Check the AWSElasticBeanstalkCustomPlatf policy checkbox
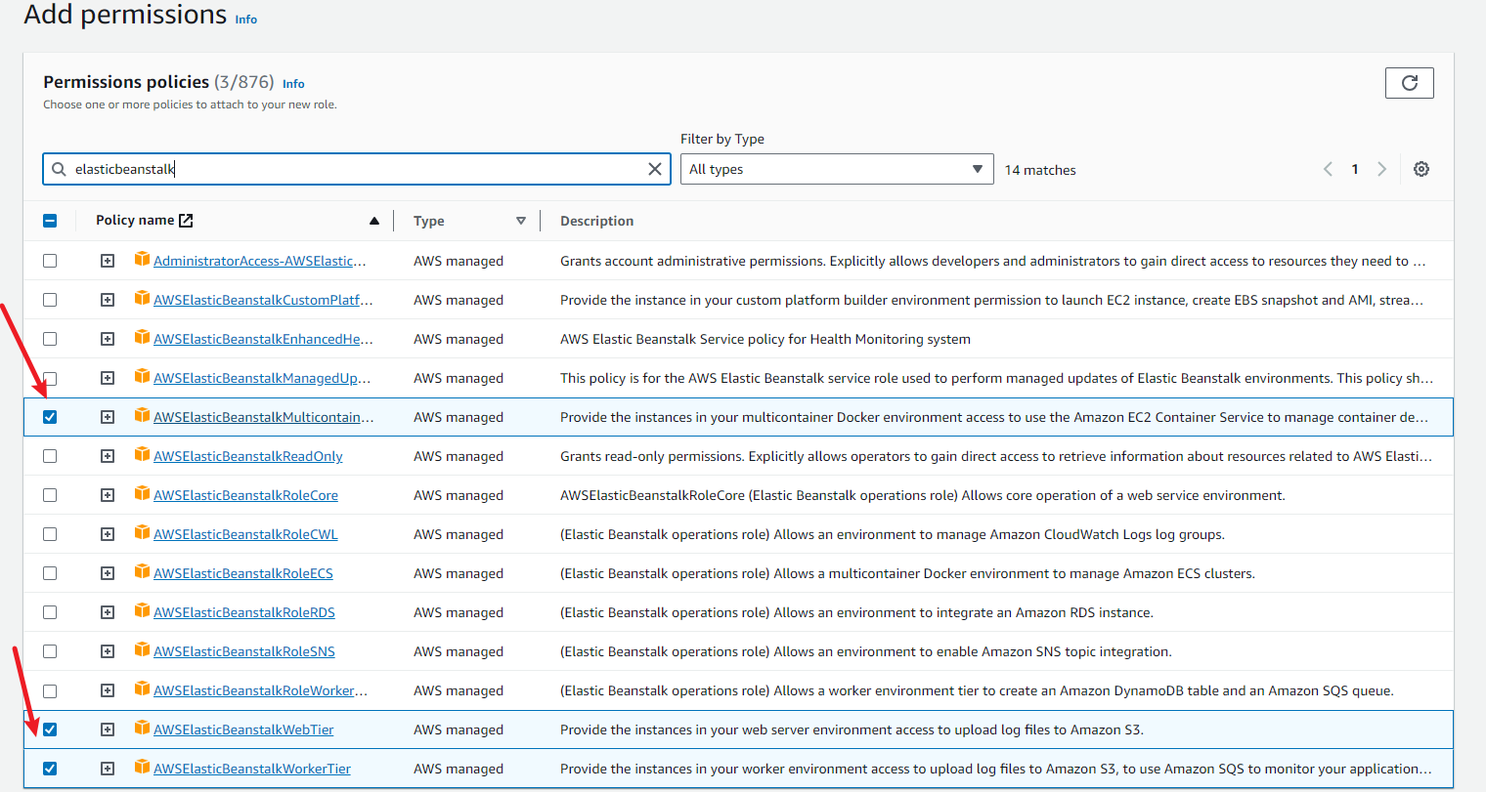Image resolution: width=1486 pixels, height=792 pixels. pos(50,300)
